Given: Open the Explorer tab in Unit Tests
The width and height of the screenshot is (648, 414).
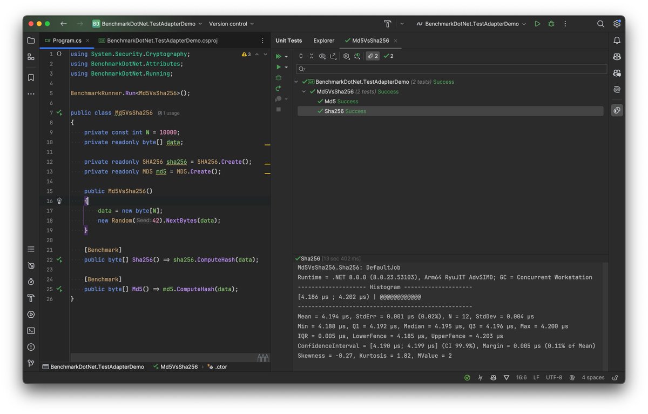Looking at the screenshot, I should coord(324,41).
